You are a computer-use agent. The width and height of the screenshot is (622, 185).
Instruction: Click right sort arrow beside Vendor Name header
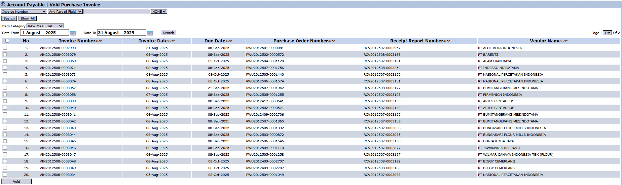coord(566,41)
